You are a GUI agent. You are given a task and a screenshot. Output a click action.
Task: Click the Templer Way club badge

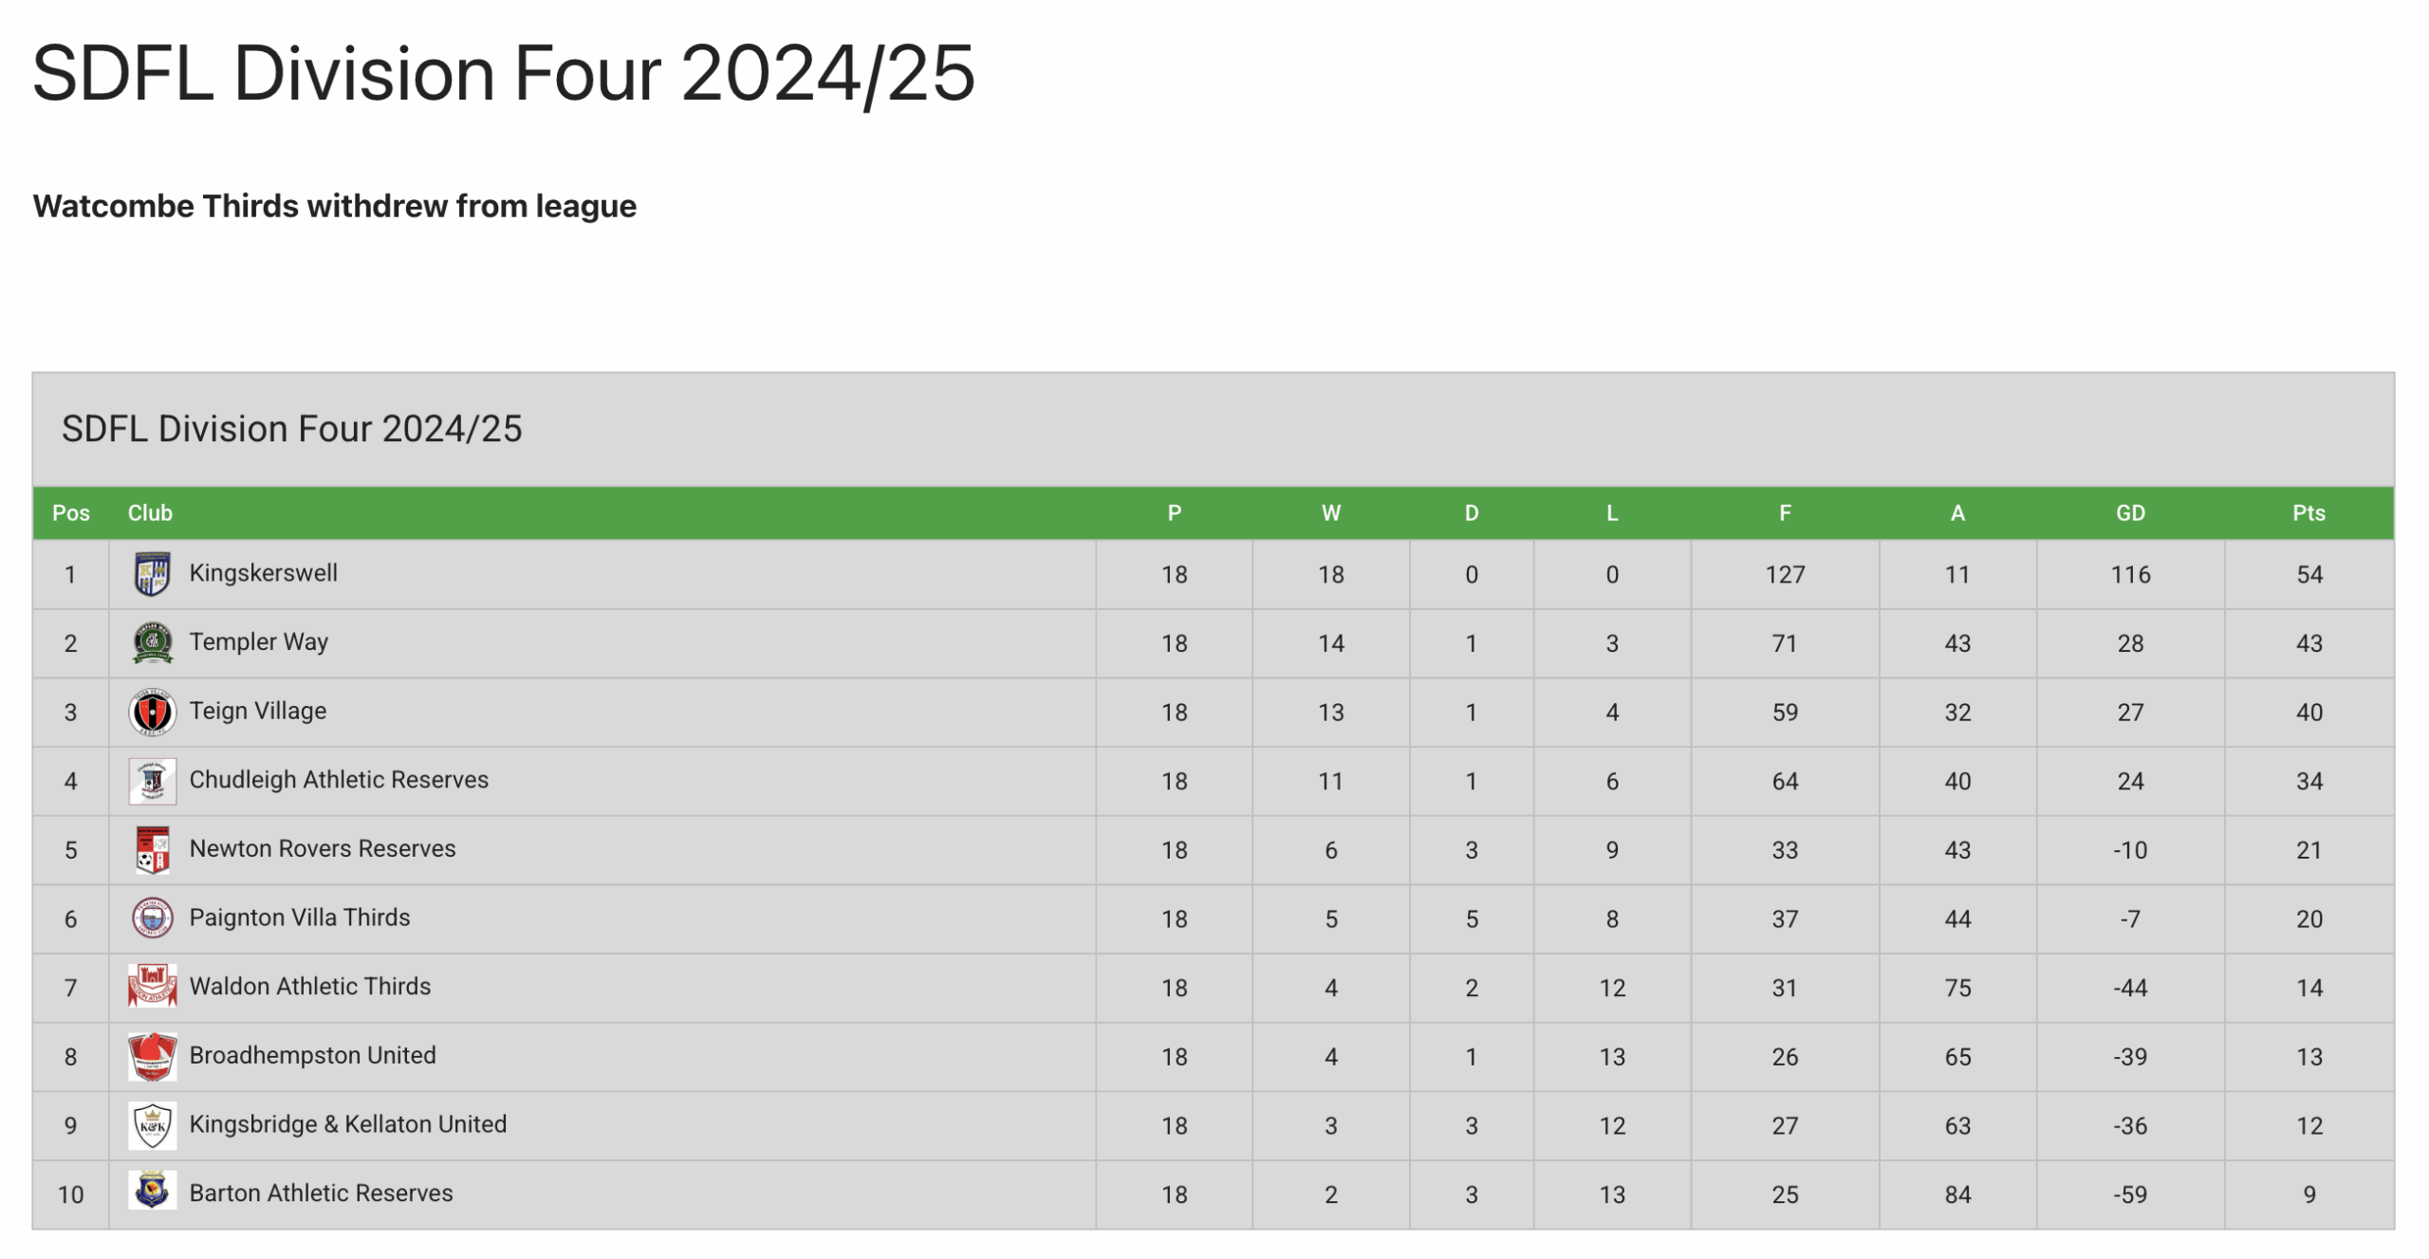(x=152, y=643)
